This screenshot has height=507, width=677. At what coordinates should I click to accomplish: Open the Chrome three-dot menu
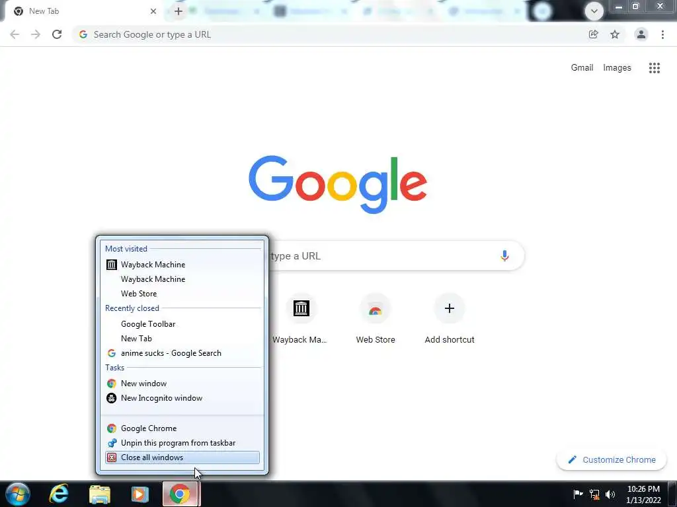coord(662,34)
